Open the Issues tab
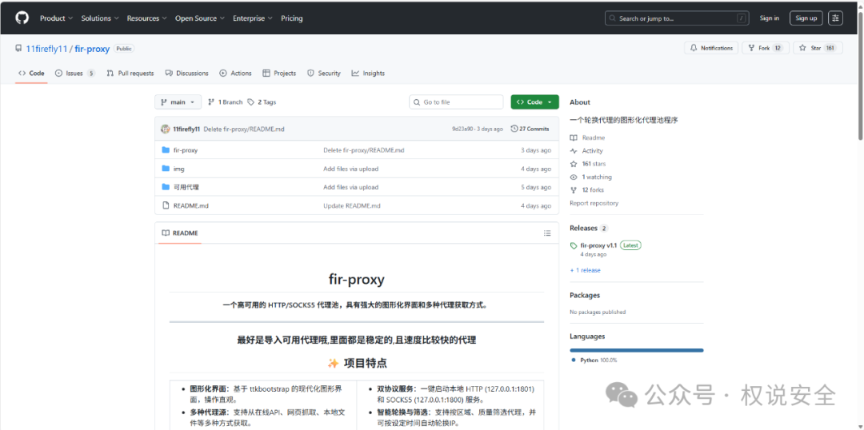This screenshot has width=864, height=430. [75, 74]
